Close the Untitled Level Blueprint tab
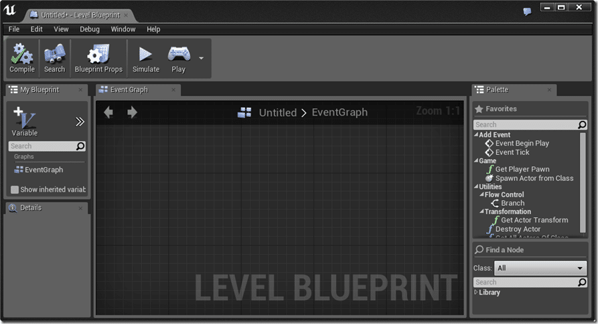598x324 pixels. 126,15
